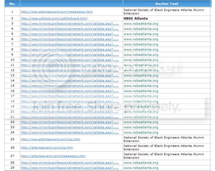
Task: Click the minorityprofessionalnetwork link in row 3
Action: 70,24
